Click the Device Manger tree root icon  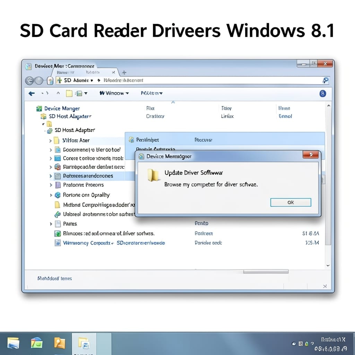pos(39,109)
